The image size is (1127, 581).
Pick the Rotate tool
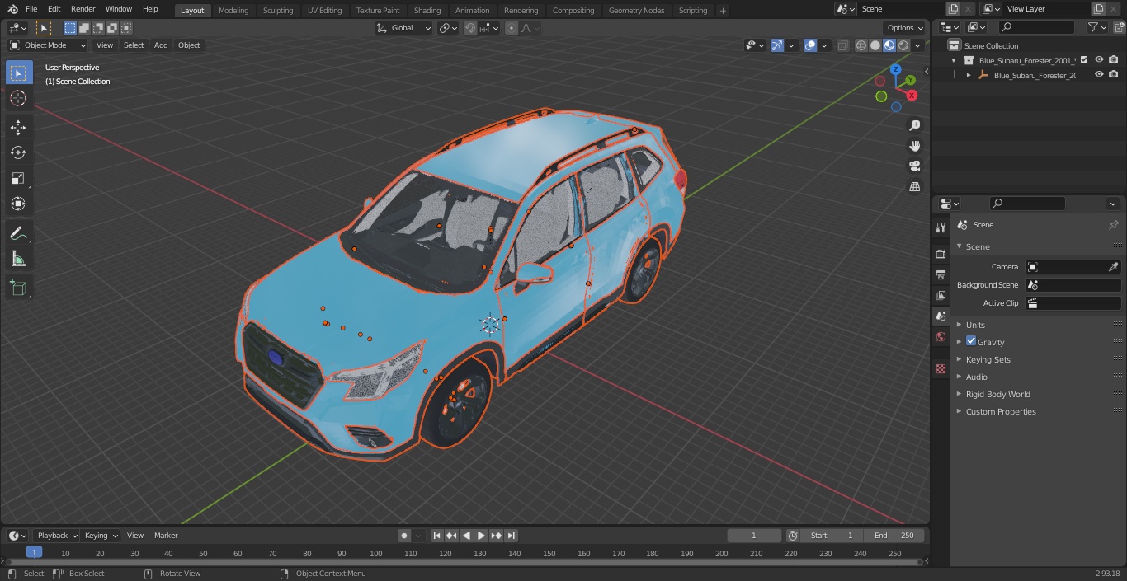[x=18, y=152]
